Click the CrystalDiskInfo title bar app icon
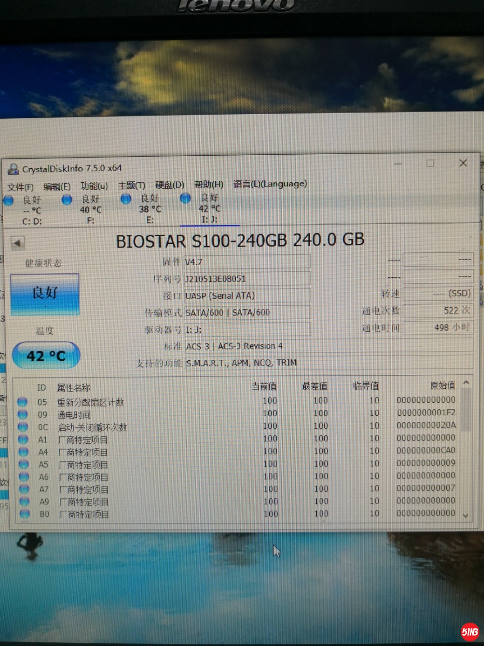The image size is (484, 646). coord(13,169)
